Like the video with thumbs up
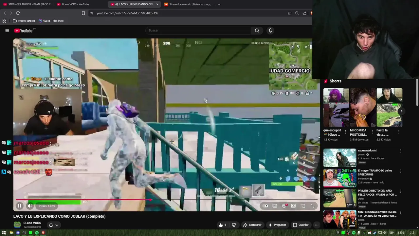The width and height of the screenshot is (419, 236). tap(223, 225)
